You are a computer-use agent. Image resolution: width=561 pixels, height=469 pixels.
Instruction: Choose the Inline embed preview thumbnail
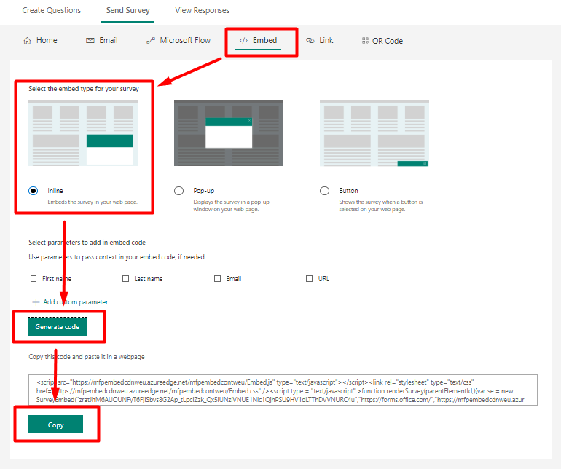pyautogui.click(x=83, y=133)
